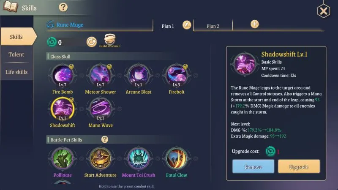
Task: Upgrade the Shadowshift skill
Action: click(299, 166)
